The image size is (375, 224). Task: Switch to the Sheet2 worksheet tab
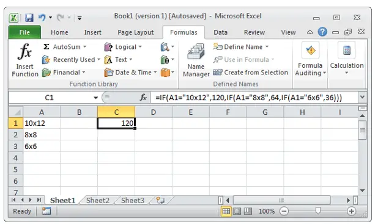point(98,200)
